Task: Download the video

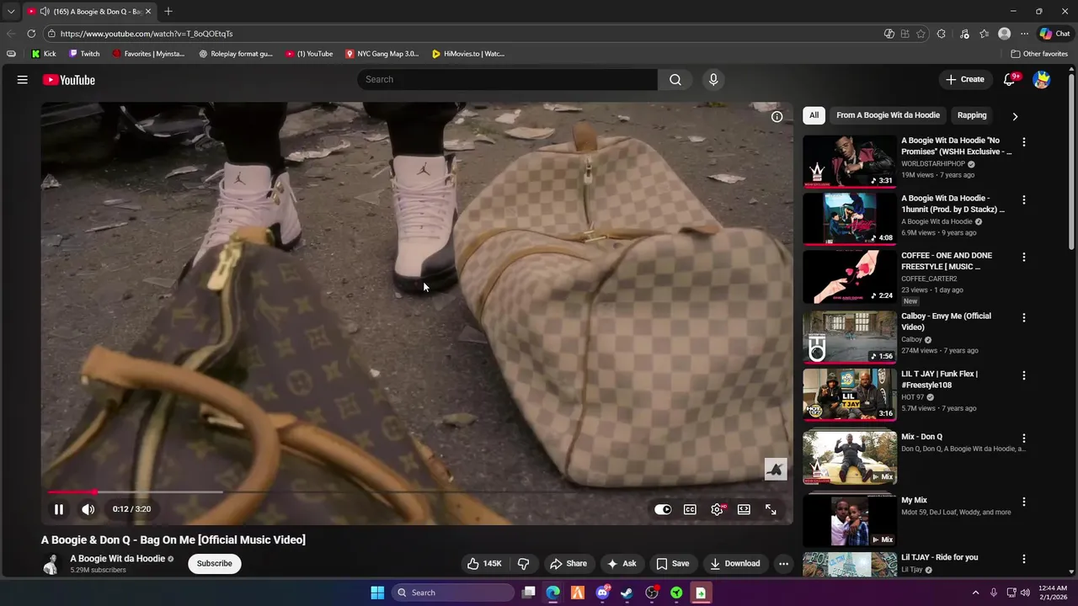Action: tap(735, 564)
